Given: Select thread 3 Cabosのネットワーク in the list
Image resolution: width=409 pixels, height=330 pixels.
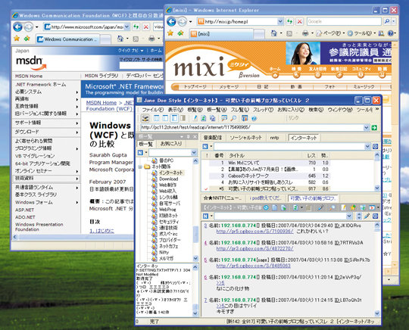Looking at the screenshot, I should [x=265, y=176].
